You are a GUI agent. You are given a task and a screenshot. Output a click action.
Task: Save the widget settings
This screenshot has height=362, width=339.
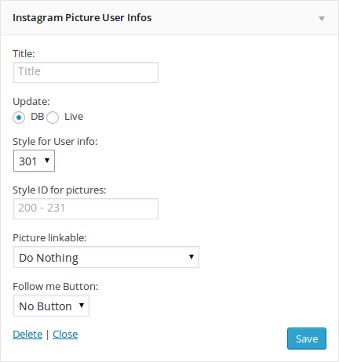[307, 338]
